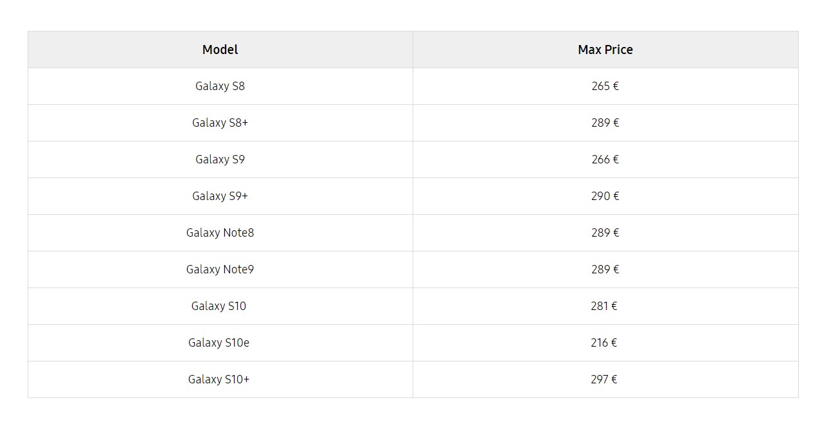Screen dimensions: 831x429
Task: Click the Galaxy Note9 price of 289 €
Action: [x=605, y=269]
